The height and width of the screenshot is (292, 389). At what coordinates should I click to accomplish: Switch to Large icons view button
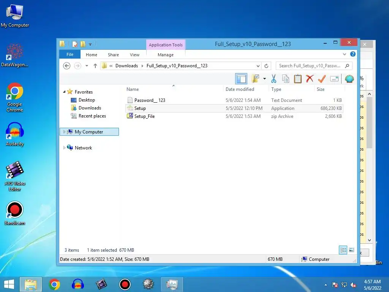coord(351,250)
